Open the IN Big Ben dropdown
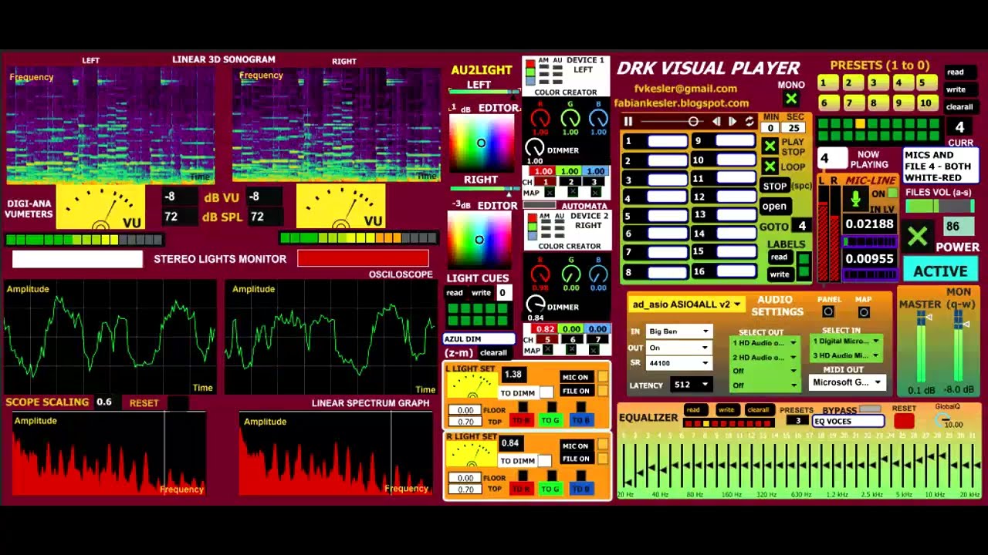Image resolution: width=988 pixels, height=555 pixels. tap(678, 331)
